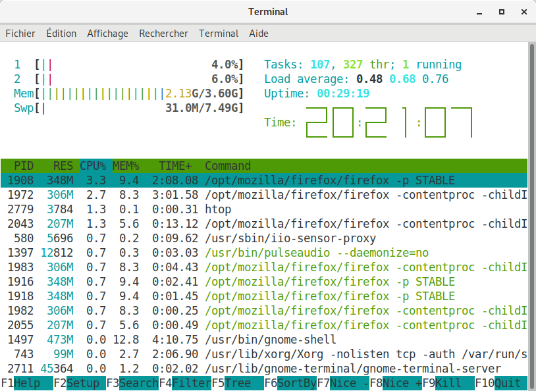Click the CPU% column header

93,166
